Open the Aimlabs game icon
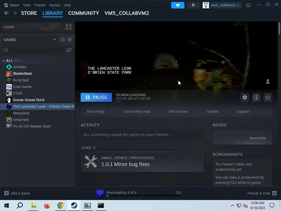This screenshot has width=281, height=211. 9,67
